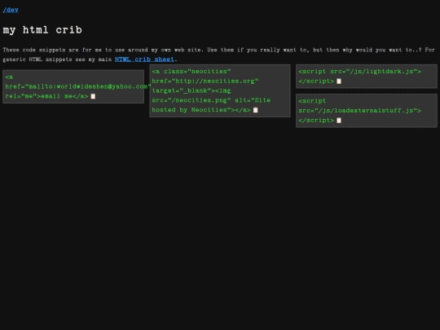Click the mailto:worldwideshen@yahoo.com code line
This screenshot has height=330, width=440.
pos(78,86)
